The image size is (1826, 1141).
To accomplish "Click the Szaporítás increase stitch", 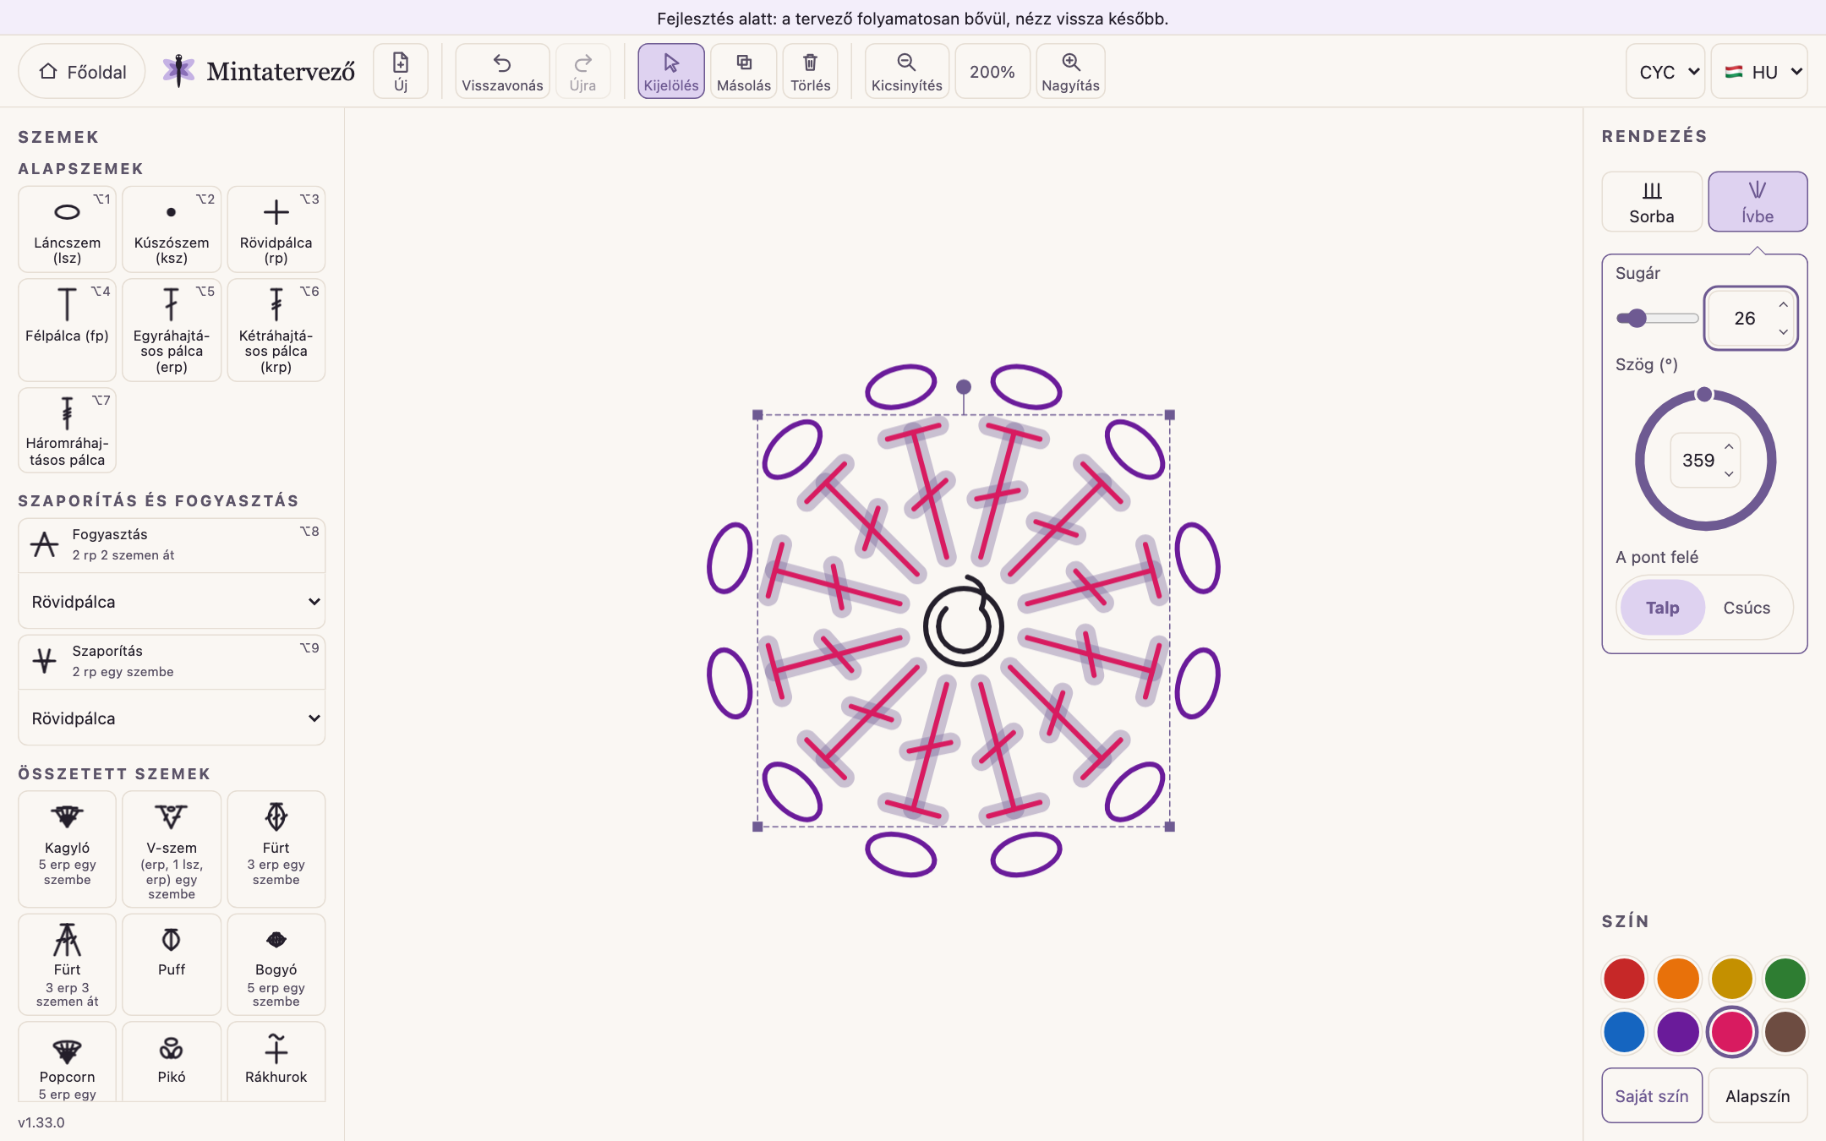I will pos(172,662).
